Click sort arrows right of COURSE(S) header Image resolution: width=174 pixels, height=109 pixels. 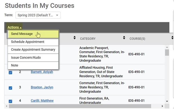point(172,38)
